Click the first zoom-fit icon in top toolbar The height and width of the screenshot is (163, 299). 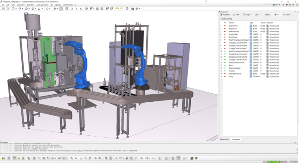click(x=4, y=8)
